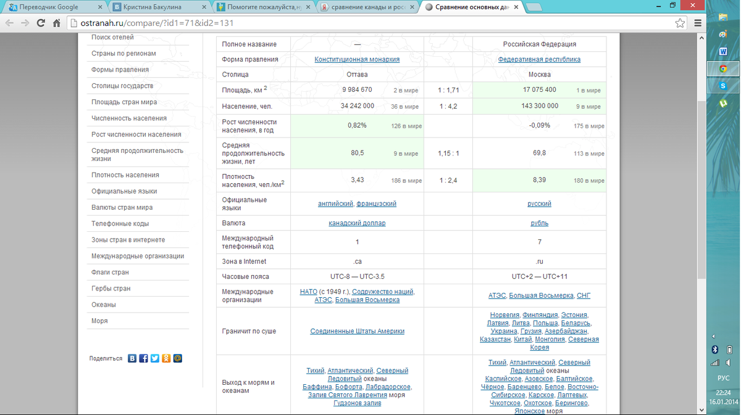Follow the Норвегия border country link
The height and width of the screenshot is (415, 741).
(x=504, y=315)
